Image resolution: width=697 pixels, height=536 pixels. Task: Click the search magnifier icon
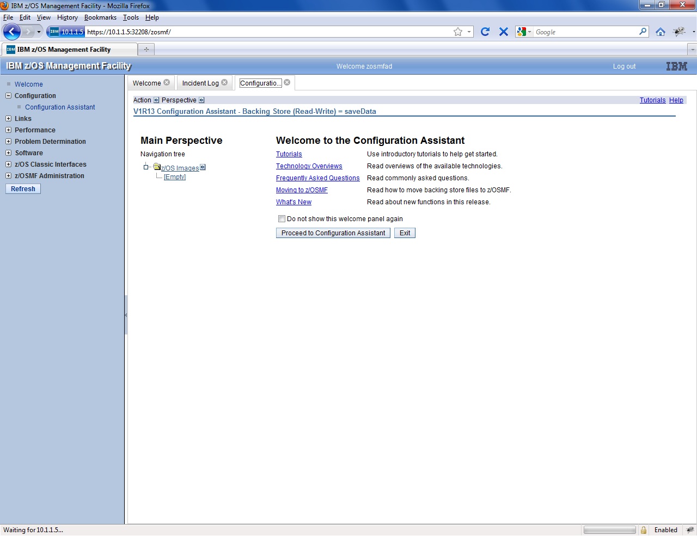[x=643, y=32]
